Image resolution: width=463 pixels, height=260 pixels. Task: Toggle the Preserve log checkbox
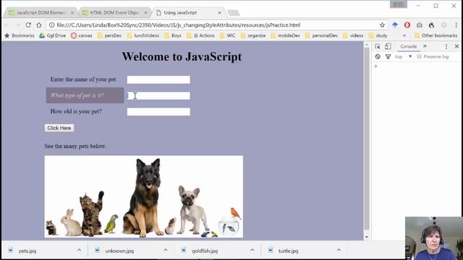[x=419, y=56]
